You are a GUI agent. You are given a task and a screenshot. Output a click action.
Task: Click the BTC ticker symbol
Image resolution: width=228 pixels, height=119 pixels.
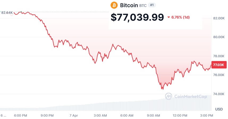point(143,5)
